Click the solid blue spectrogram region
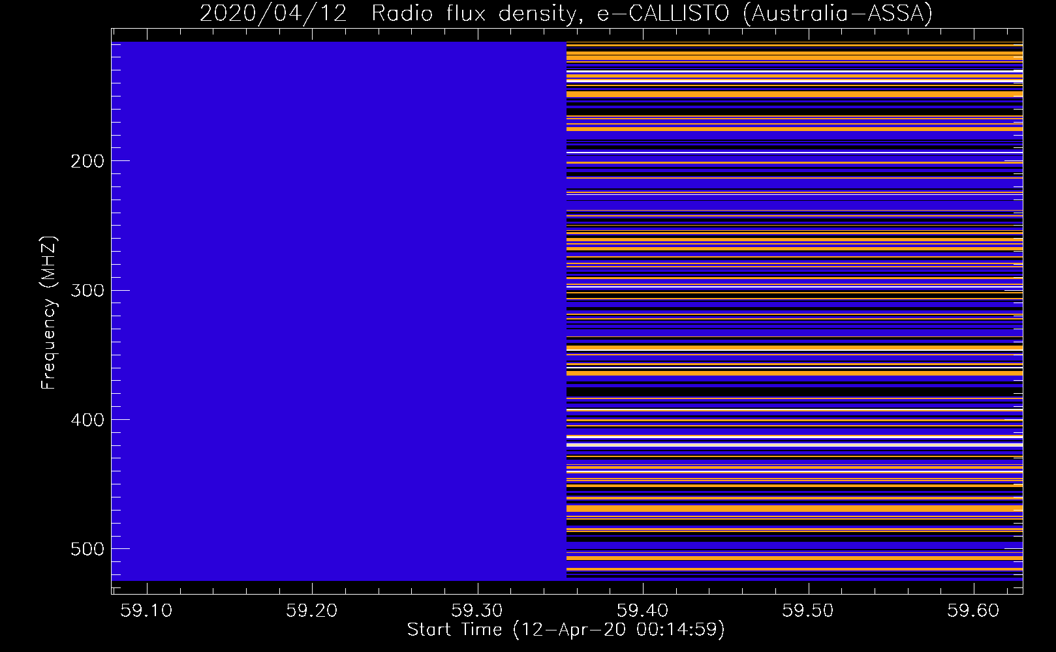1056x652 pixels. [x=339, y=311]
